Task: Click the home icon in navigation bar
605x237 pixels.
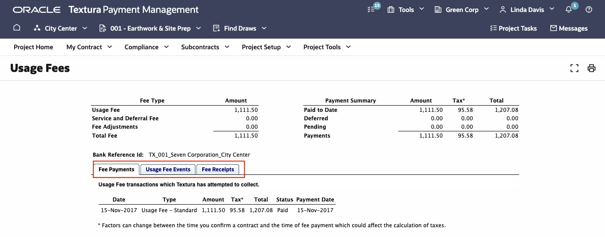Action: 17,28
